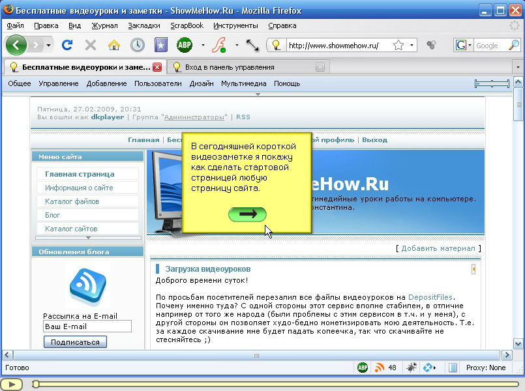Open History via the clock icon
Screen dimensions: 525x391
(137, 45)
